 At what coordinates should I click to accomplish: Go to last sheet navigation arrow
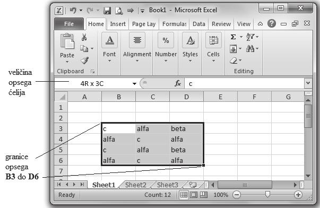[x=82, y=185]
